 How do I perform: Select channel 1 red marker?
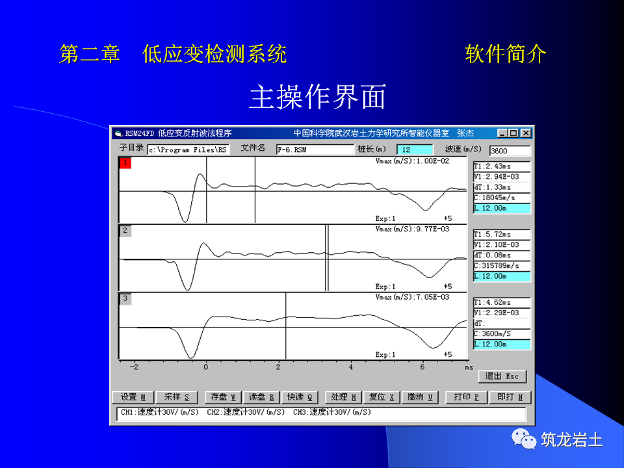pyautogui.click(x=125, y=162)
